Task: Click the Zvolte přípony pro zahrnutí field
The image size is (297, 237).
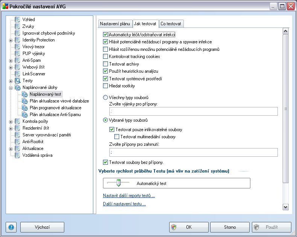Action: click(x=193, y=152)
